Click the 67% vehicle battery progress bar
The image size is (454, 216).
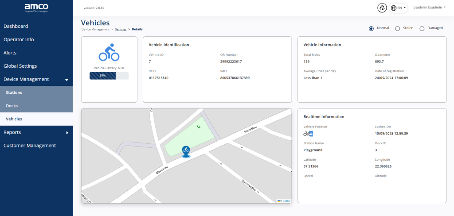[x=109, y=76]
